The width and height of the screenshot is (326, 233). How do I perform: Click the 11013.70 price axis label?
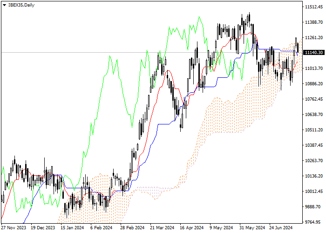[314, 69]
